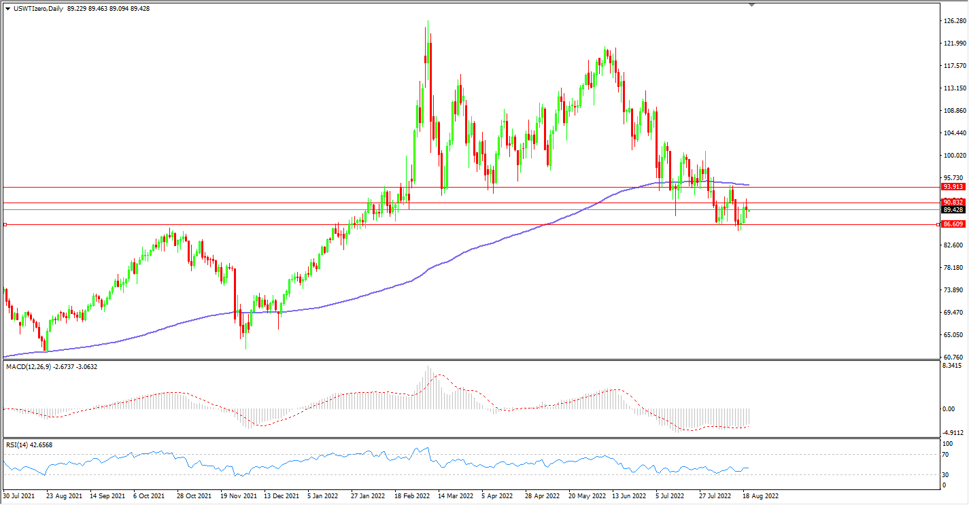Viewport: 969px width, 505px height.
Task: Select the red 90.832 price level tag
Action: click(953, 203)
